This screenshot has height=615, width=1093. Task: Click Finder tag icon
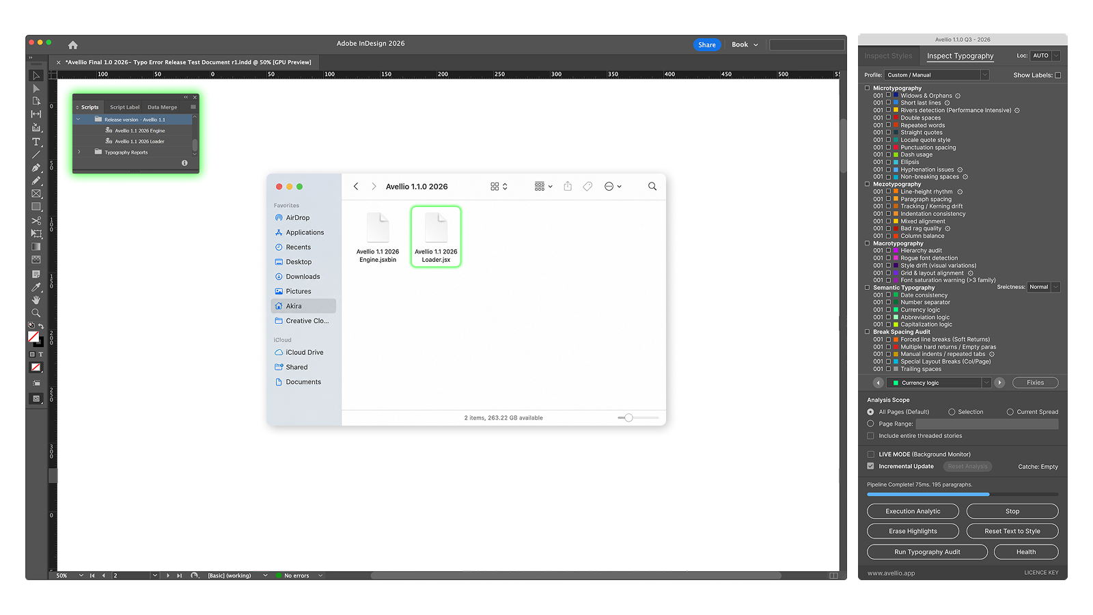pyautogui.click(x=587, y=186)
